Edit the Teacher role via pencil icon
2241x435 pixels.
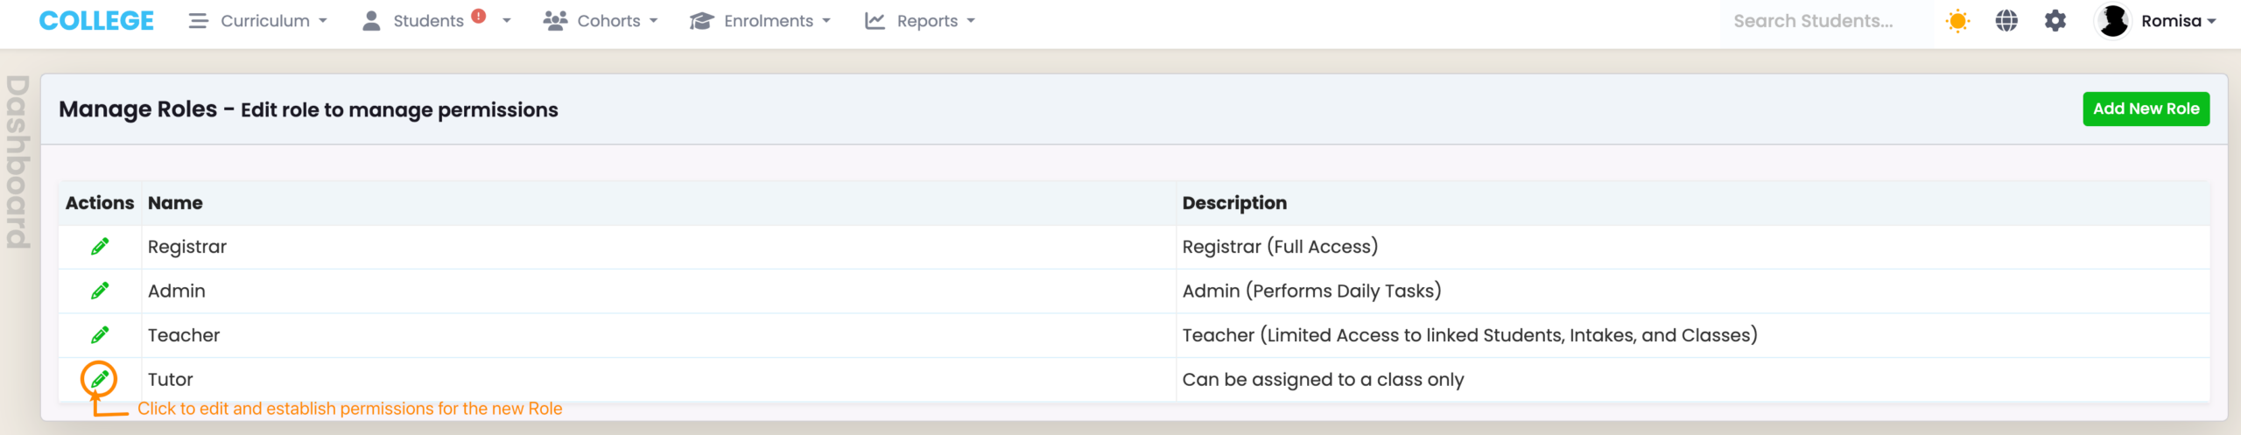100,335
